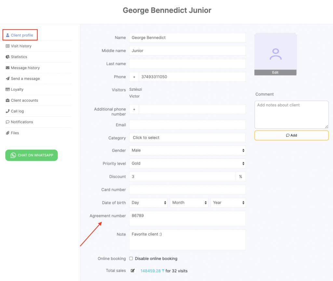The width and height of the screenshot is (333, 281).
Task: Click into the Email input field
Action: click(x=187, y=125)
